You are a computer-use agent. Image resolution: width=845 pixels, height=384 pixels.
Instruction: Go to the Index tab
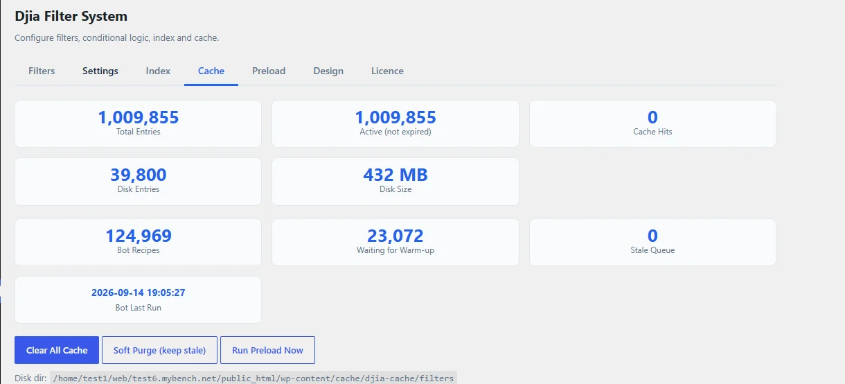[158, 71]
